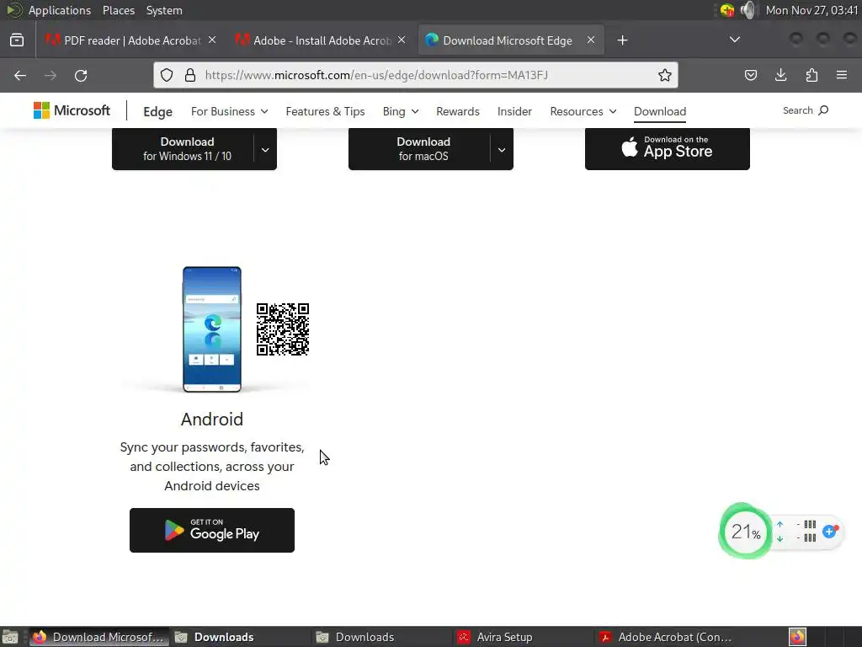Click Get it on Google Play button
The height and width of the screenshot is (647, 862).
click(x=212, y=531)
